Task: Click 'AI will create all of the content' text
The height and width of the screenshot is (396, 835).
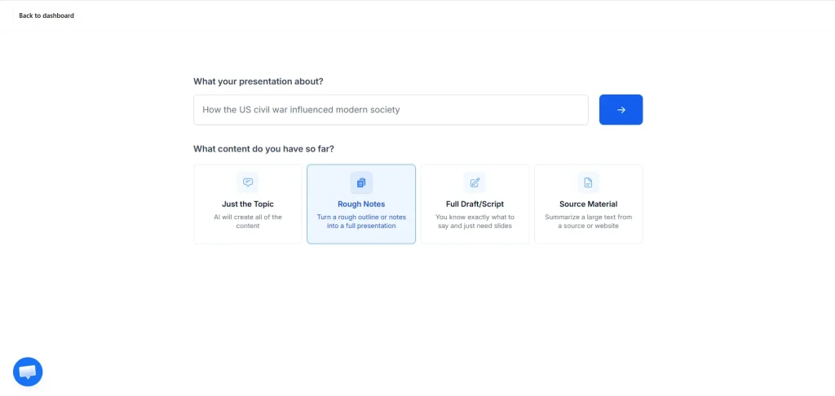Action: tap(248, 222)
